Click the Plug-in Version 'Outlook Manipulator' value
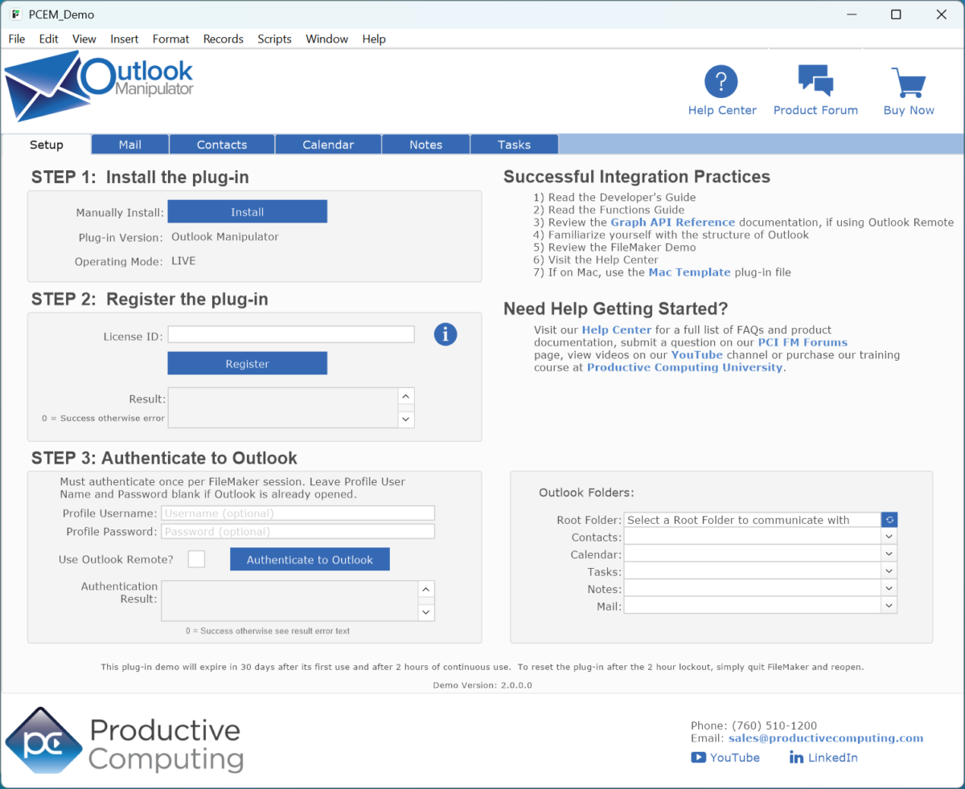 pos(225,237)
